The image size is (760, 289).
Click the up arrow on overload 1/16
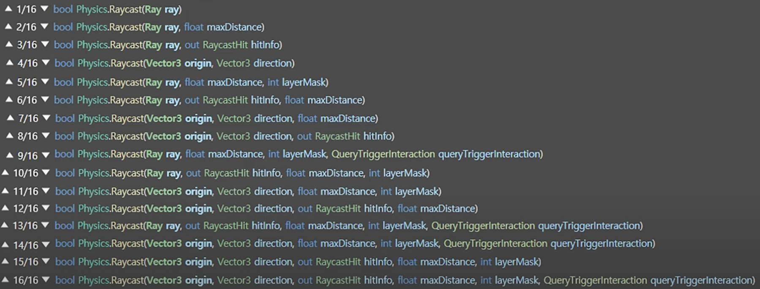(x=8, y=8)
